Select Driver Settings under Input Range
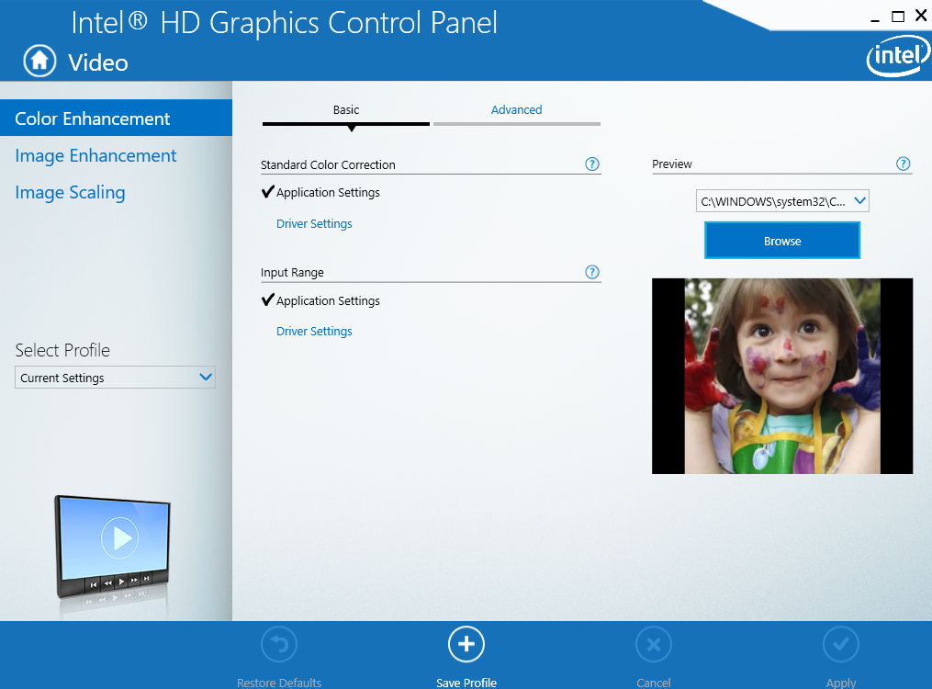 314,332
